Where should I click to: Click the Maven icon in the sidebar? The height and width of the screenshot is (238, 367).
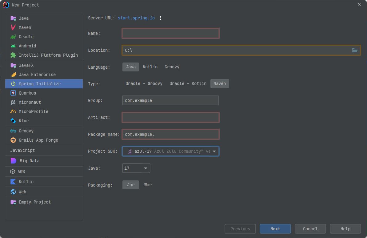pos(13,27)
